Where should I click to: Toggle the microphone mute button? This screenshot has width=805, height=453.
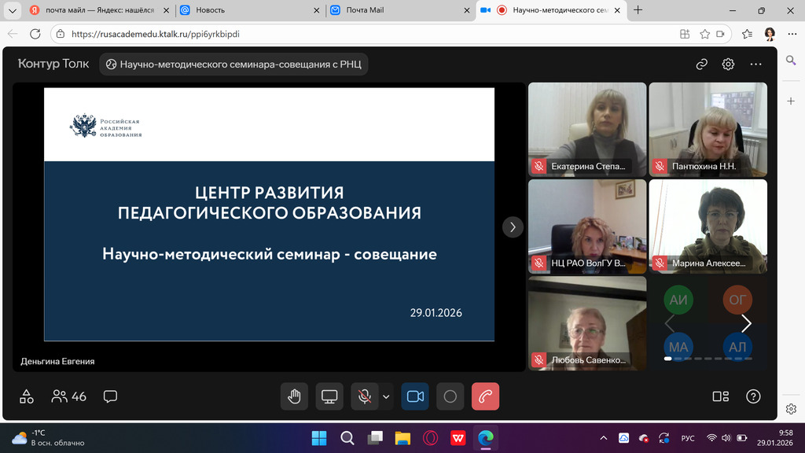(x=364, y=396)
